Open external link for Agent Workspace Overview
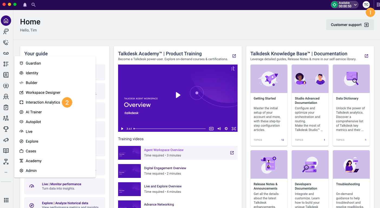Image resolution: width=380 pixels, height=208 pixels. (x=232, y=153)
